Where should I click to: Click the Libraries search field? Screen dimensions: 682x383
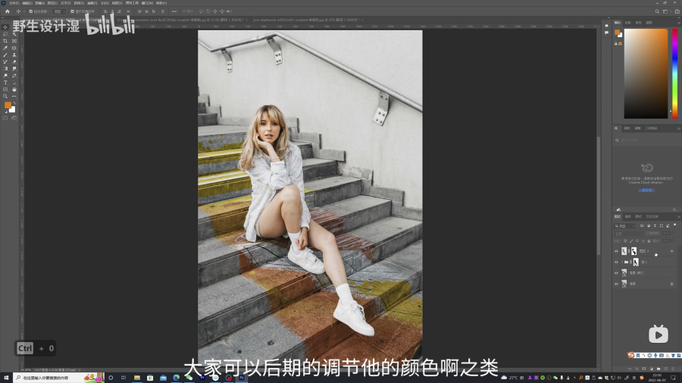(646, 140)
